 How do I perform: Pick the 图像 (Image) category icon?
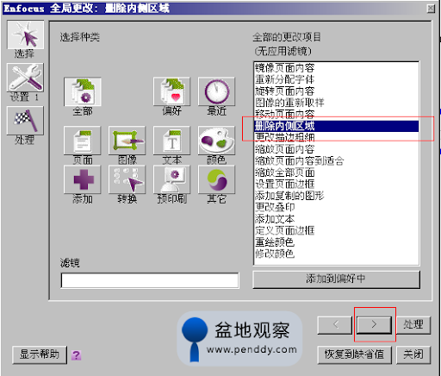coord(127,141)
